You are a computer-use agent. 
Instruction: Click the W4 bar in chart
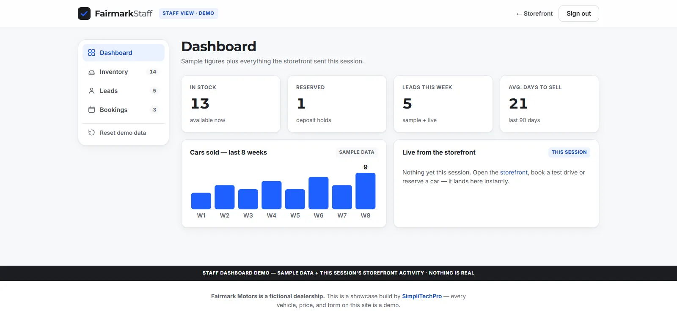pyautogui.click(x=272, y=195)
